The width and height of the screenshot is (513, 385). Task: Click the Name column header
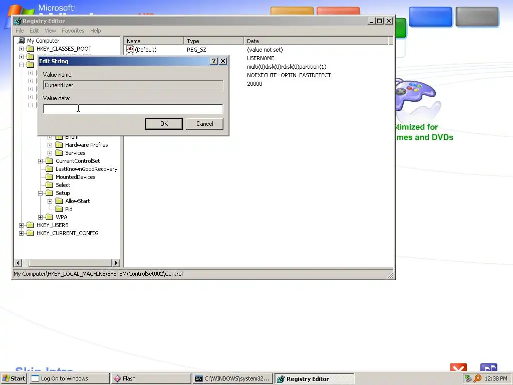coord(154,41)
